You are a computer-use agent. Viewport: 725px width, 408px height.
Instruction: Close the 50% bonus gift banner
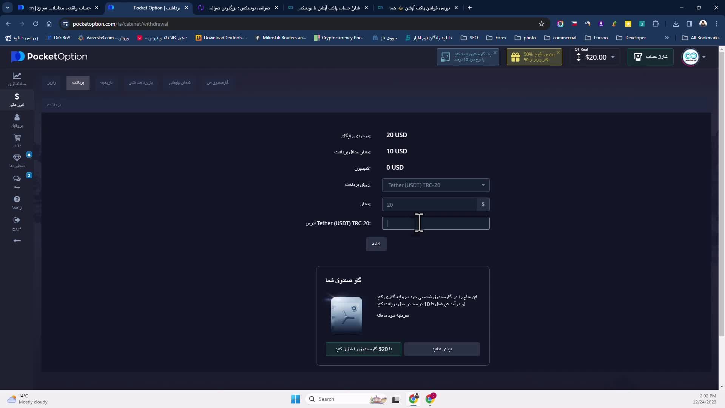[558, 53]
